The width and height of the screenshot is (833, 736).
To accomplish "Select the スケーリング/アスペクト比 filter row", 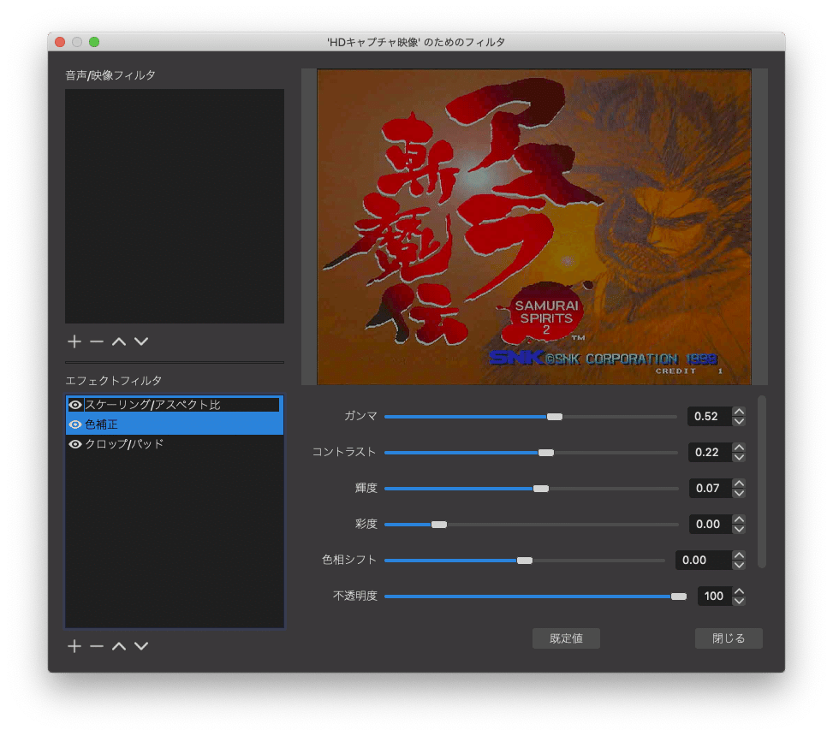I will [175, 405].
